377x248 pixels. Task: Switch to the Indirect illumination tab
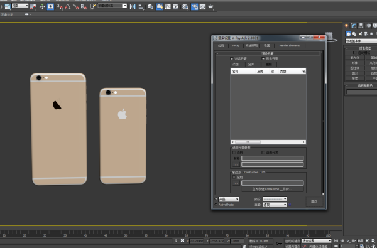251,45
